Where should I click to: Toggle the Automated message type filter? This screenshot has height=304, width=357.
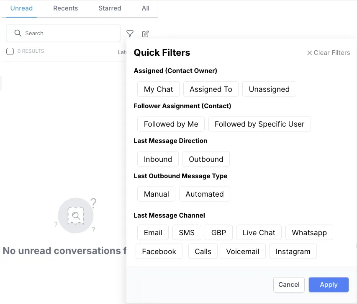tap(205, 194)
